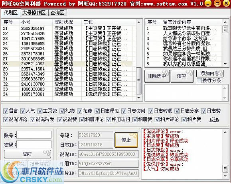
Task: Uncheck 日志评论 option
Action: (97, 111)
